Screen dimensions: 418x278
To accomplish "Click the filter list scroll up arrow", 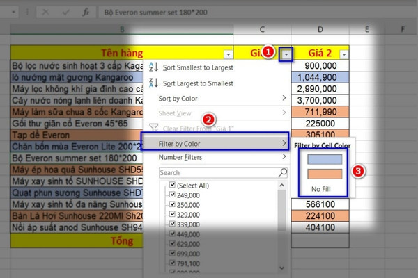I will pyautogui.click(x=281, y=185).
